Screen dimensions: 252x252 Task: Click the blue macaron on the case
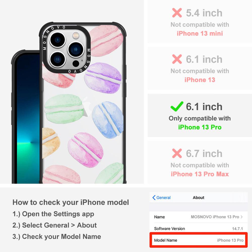pyautogui.click(x=108, y=120)
